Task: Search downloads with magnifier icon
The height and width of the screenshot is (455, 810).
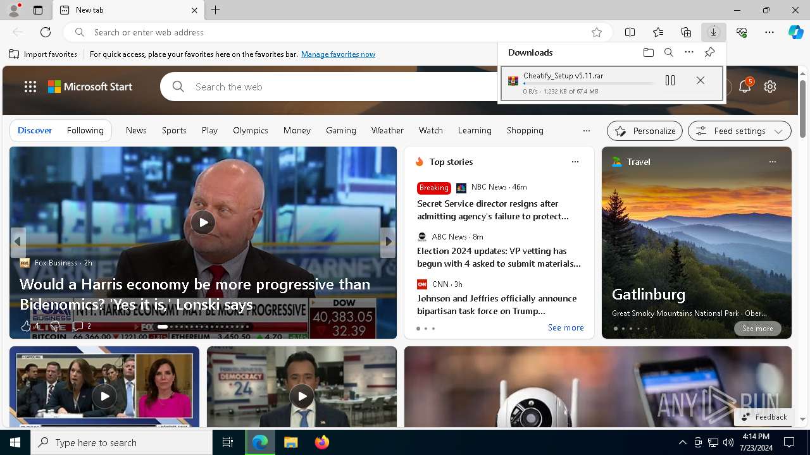Action: [669, 52]
